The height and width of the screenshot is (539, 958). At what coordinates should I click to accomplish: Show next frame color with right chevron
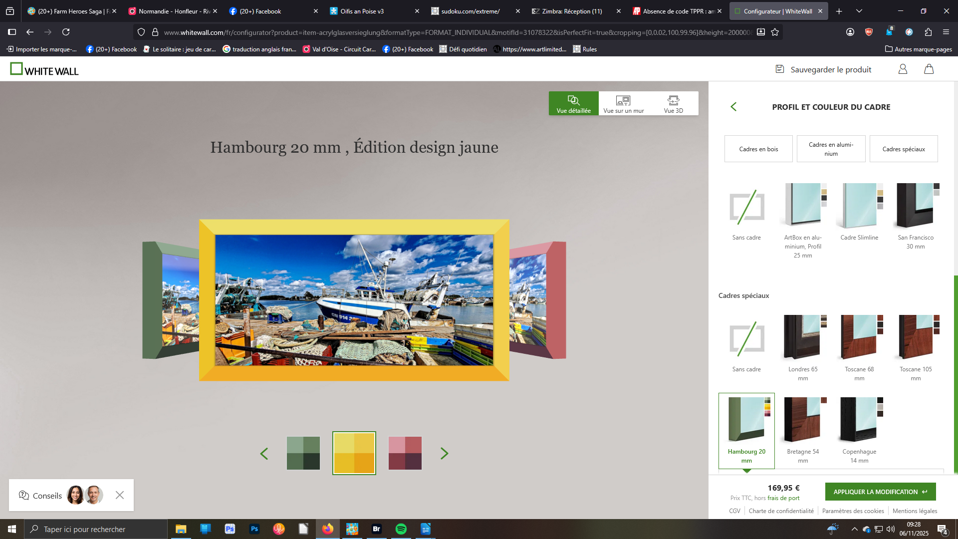click(x=444, y=454)
